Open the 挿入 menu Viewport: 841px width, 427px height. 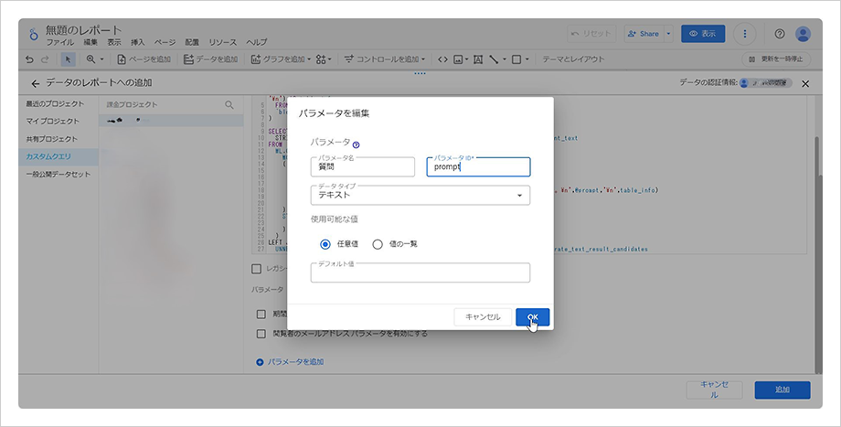pyautogui.click(x=138, y=42)
